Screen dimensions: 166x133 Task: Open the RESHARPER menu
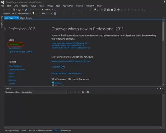point(68,6)
